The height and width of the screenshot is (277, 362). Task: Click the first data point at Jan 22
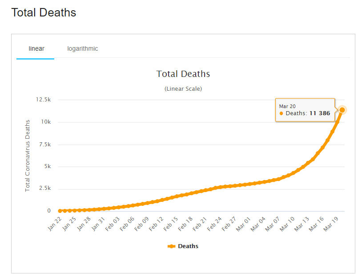60,211
